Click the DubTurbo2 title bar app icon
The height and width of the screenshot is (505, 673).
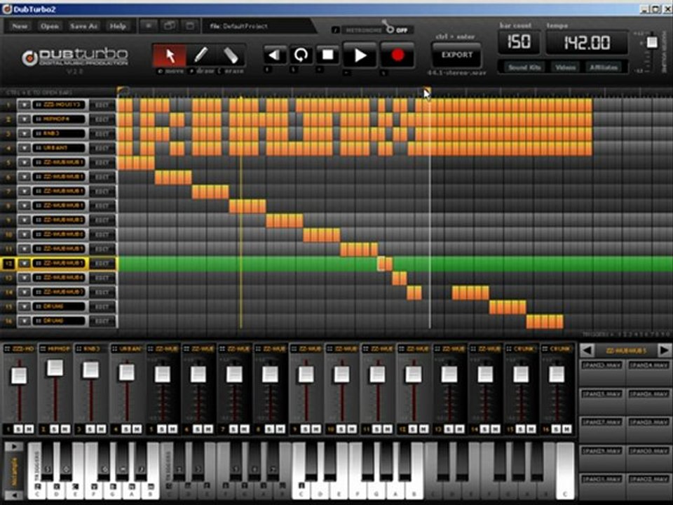[7, 9]
